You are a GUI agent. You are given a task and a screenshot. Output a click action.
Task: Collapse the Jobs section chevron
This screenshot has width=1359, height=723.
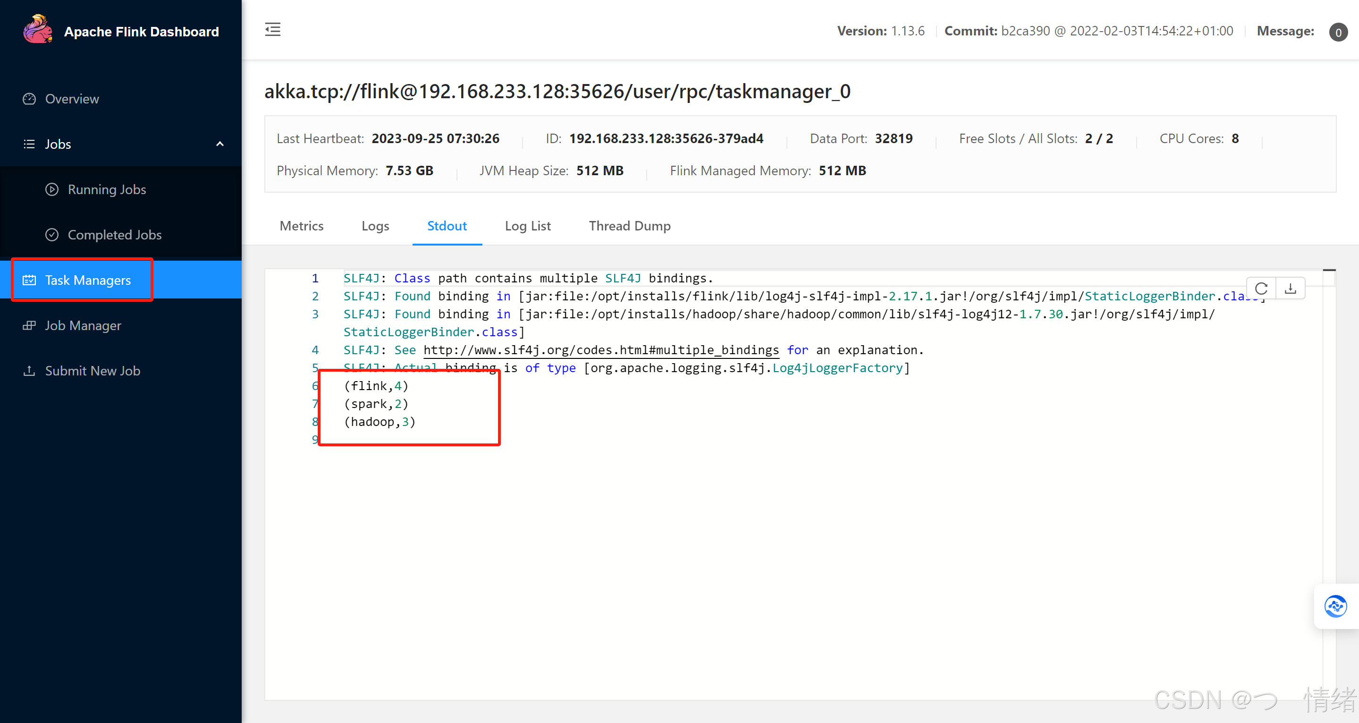[220, 144]
